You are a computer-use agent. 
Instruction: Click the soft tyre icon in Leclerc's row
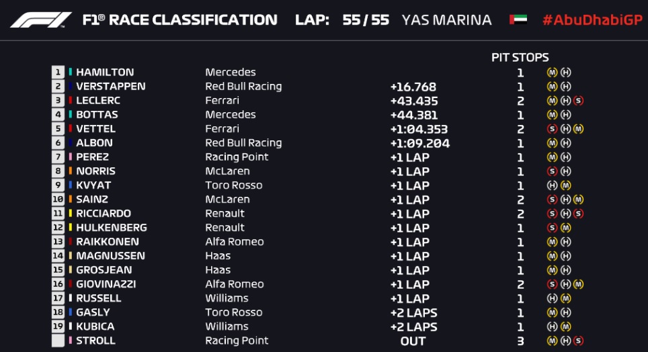click(579, 101)
